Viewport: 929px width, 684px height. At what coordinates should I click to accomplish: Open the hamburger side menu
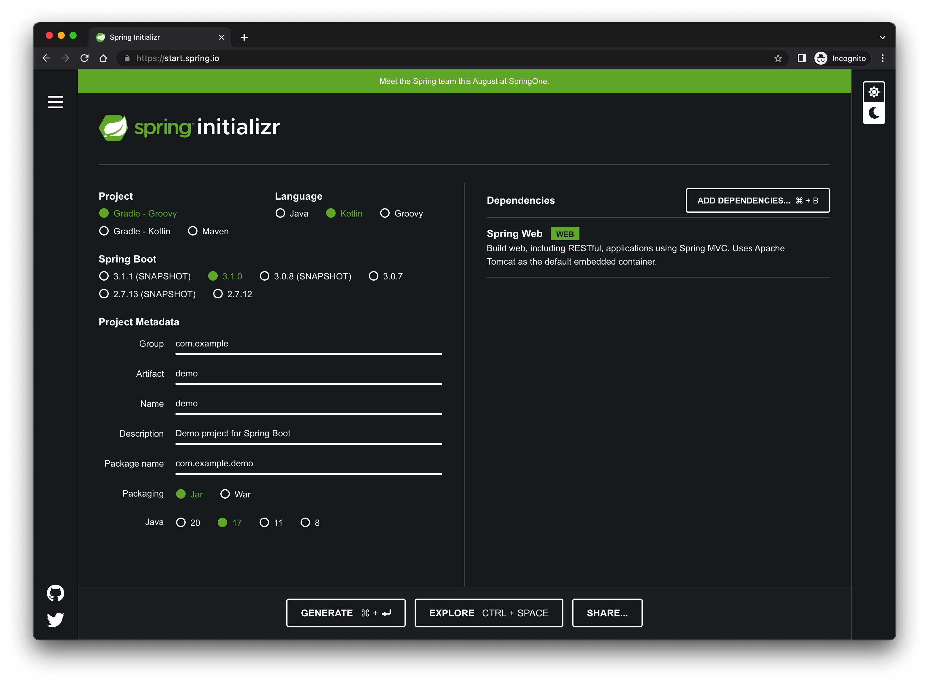(55, 102)
